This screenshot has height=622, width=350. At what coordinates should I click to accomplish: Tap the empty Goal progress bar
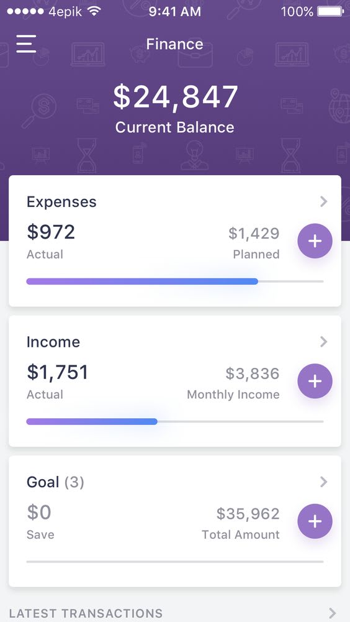pyautogui.click(x=175, y=561)
